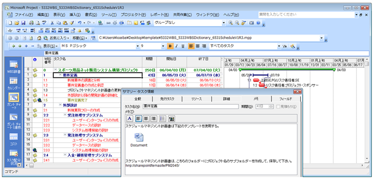
Task: Unlink tasks using the broken chain icon
Action: coord(115,23)
